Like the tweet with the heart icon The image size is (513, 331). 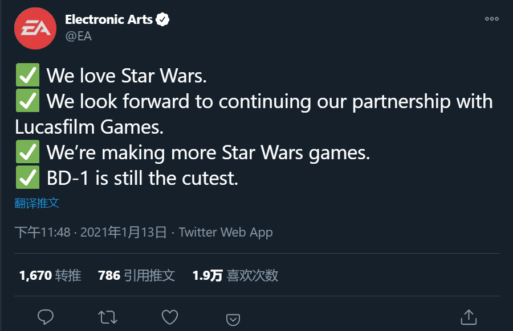click(x=169, y=316)
